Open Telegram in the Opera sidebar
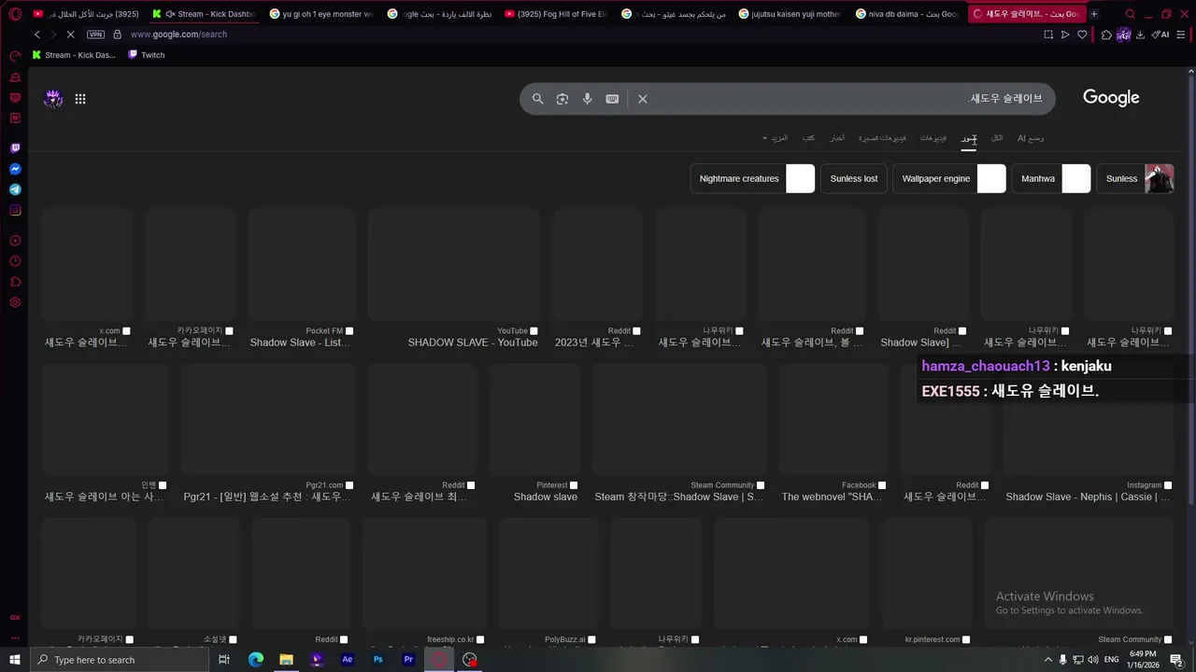Image resolution: width=1196 pixels, height=672 pixels. (x=15, y=189)
